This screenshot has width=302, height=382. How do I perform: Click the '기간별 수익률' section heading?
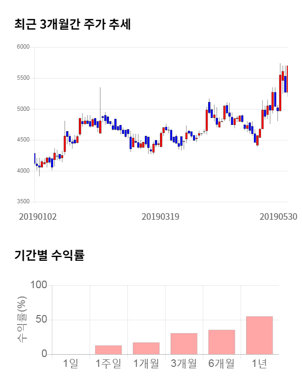pyautogui.click(x=49, y=256)
